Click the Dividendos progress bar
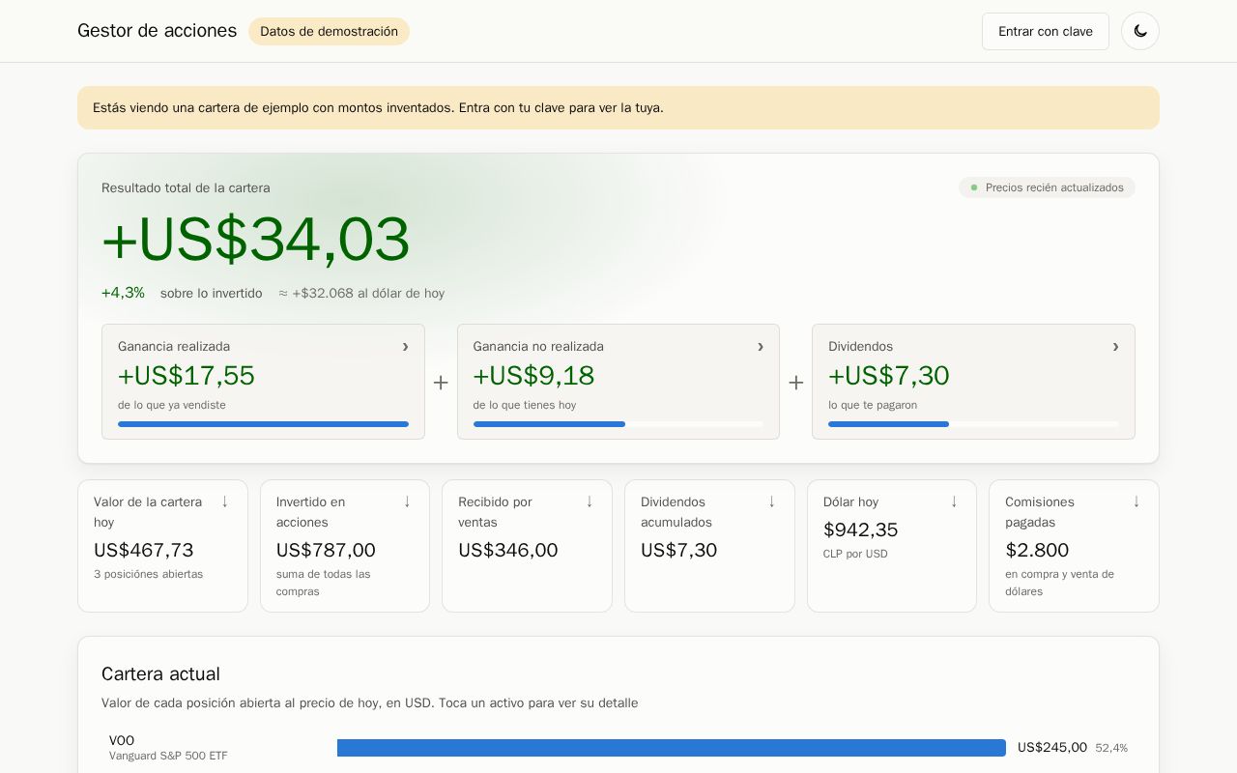Image resolution: width=1237 pixels, height=773 pixels. (x=973, y=424)
